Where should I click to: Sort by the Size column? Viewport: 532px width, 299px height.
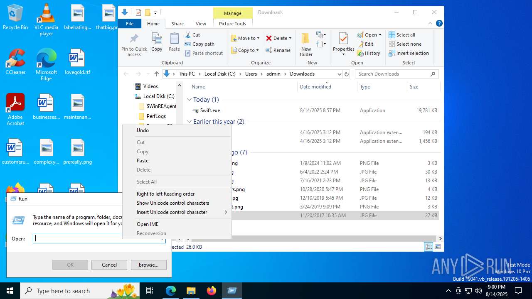(423, 87)
